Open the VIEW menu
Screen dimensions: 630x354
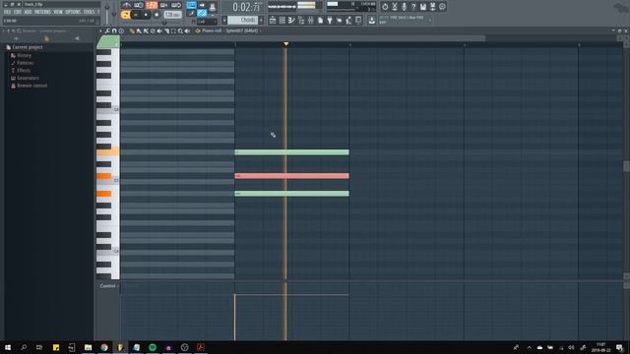[58, 12]
